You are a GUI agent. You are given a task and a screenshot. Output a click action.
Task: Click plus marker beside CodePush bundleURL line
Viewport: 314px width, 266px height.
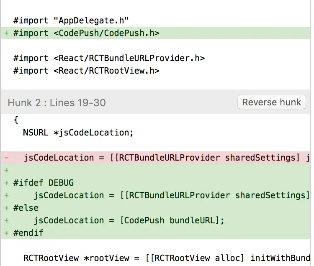pos(7,220)
